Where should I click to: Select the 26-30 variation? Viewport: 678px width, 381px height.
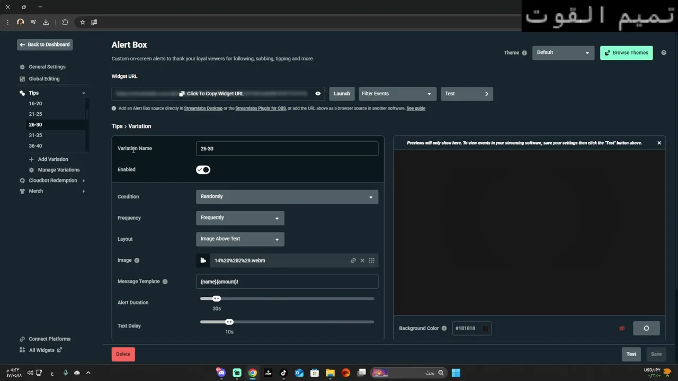pyautogui.click(x=35, y=125)
